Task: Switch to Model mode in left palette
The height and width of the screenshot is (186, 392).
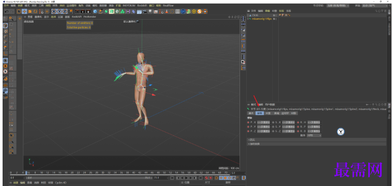Action: click(5, 25)
